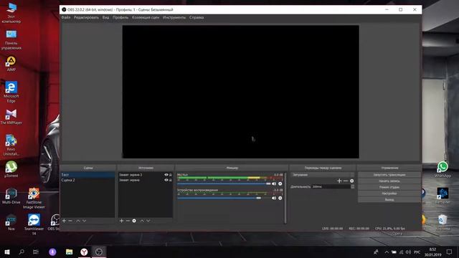Viewport: 459px width, 258px height.
Task: Open Task View on taskbar
Action: point(36,252)
